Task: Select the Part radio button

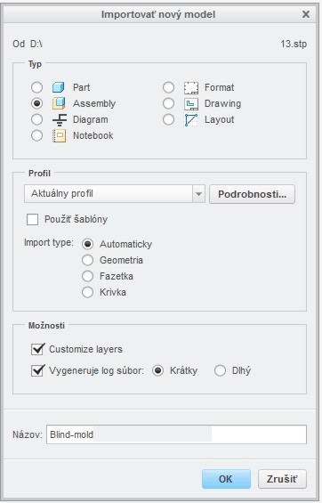Action: (x=36, y=87)
